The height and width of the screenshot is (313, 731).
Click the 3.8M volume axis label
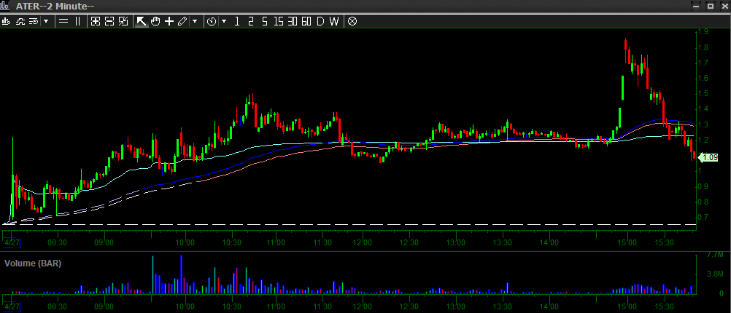click(715, 274)
